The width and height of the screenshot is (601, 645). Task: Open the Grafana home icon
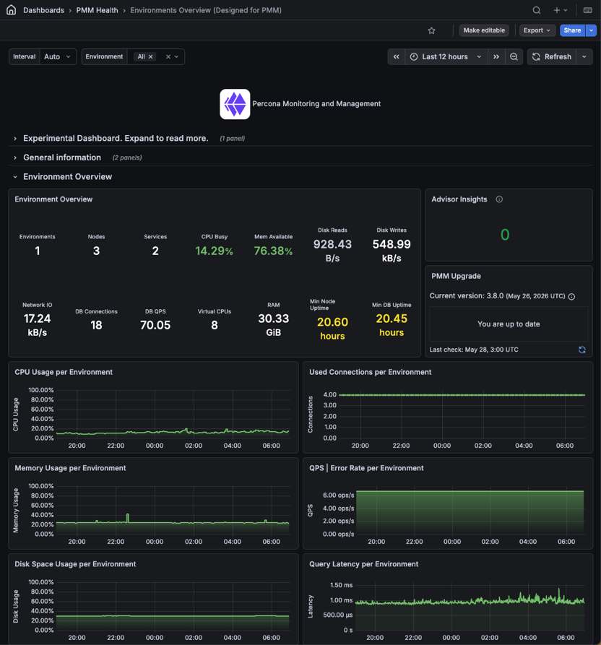coord(11,10)
